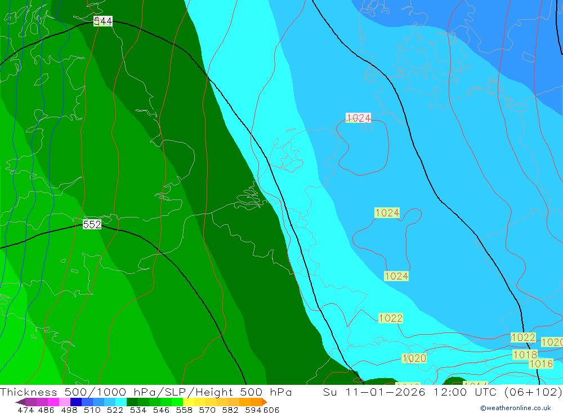Screen dimensions: 563x413
Task: Click the 510 legend value
Action: point(92,410)
